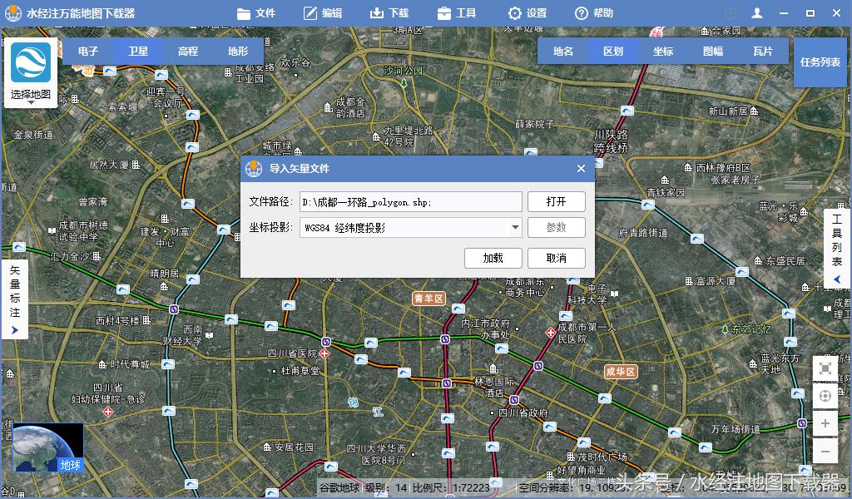Switch to 电子 electronic map layer
The width and height of the screenshot is (852, 499).
(x=89, y=51)
